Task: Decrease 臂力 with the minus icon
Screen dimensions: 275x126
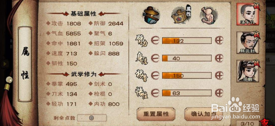Action: [x=155, y=41]
